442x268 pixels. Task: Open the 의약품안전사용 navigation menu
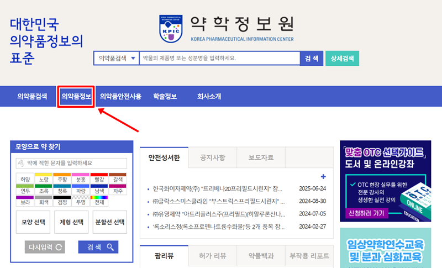120,96
